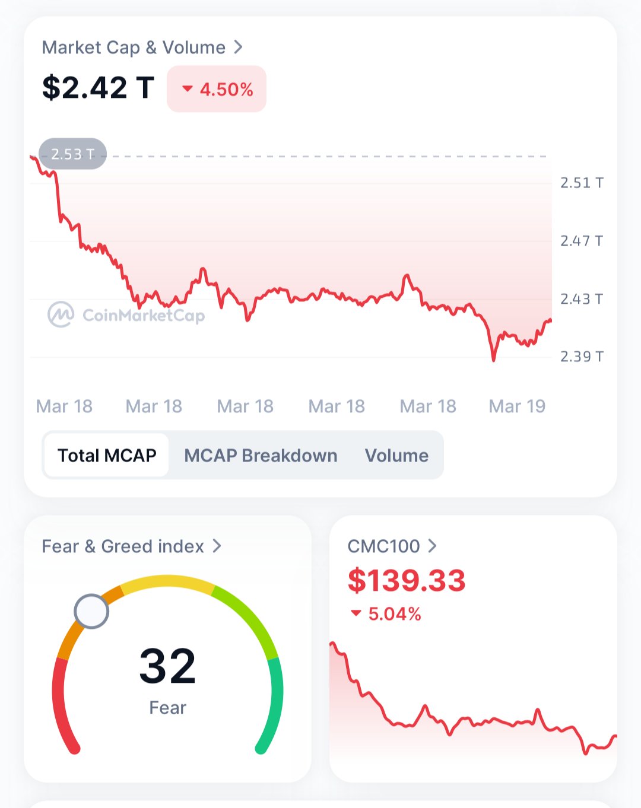Click the CoinMarketCap logo watermark icon
Viewport: 641px width, 808px height.
61,314
